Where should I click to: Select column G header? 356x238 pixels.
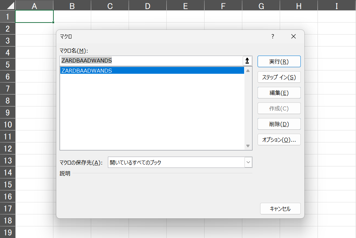click(261, 5)
